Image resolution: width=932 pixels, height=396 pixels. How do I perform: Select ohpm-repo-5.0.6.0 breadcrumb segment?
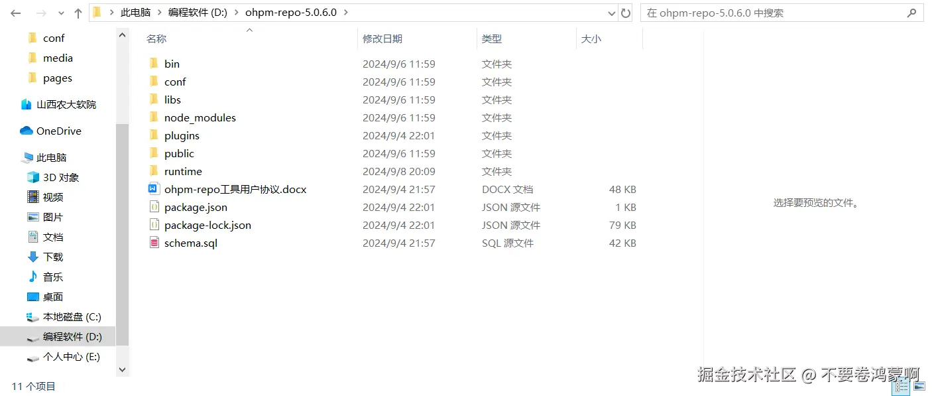click(x=292, y=13)
